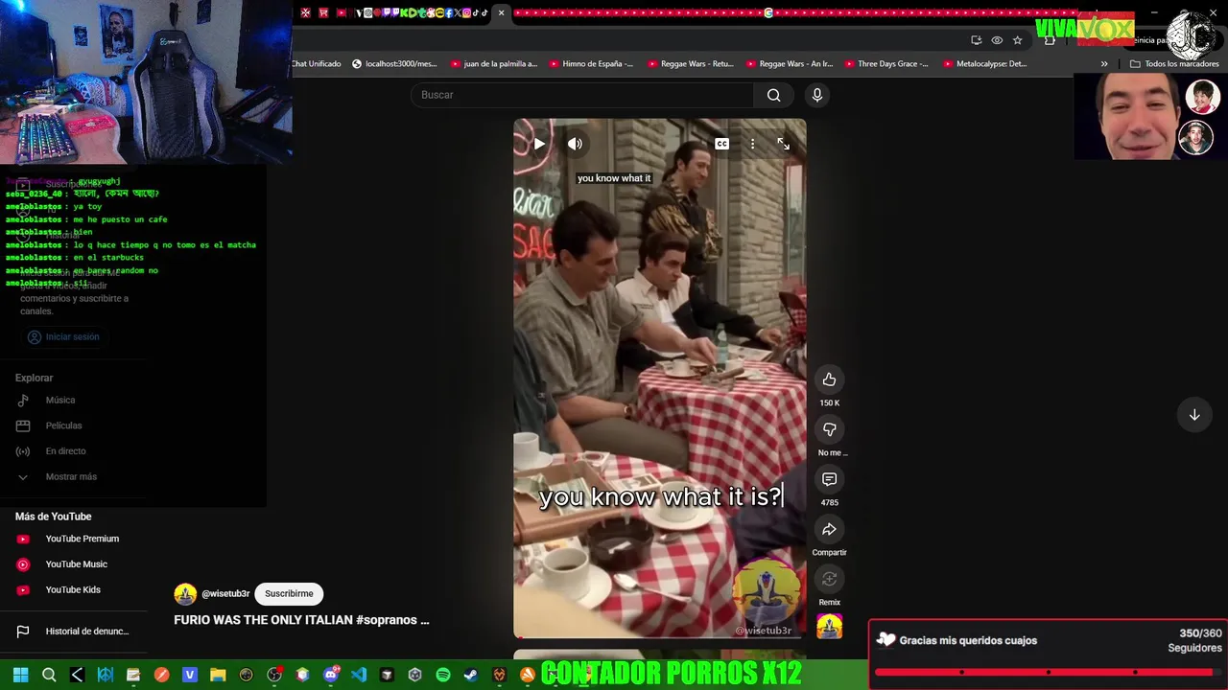
Task: Open Windows Start menu
Action: 20,675
